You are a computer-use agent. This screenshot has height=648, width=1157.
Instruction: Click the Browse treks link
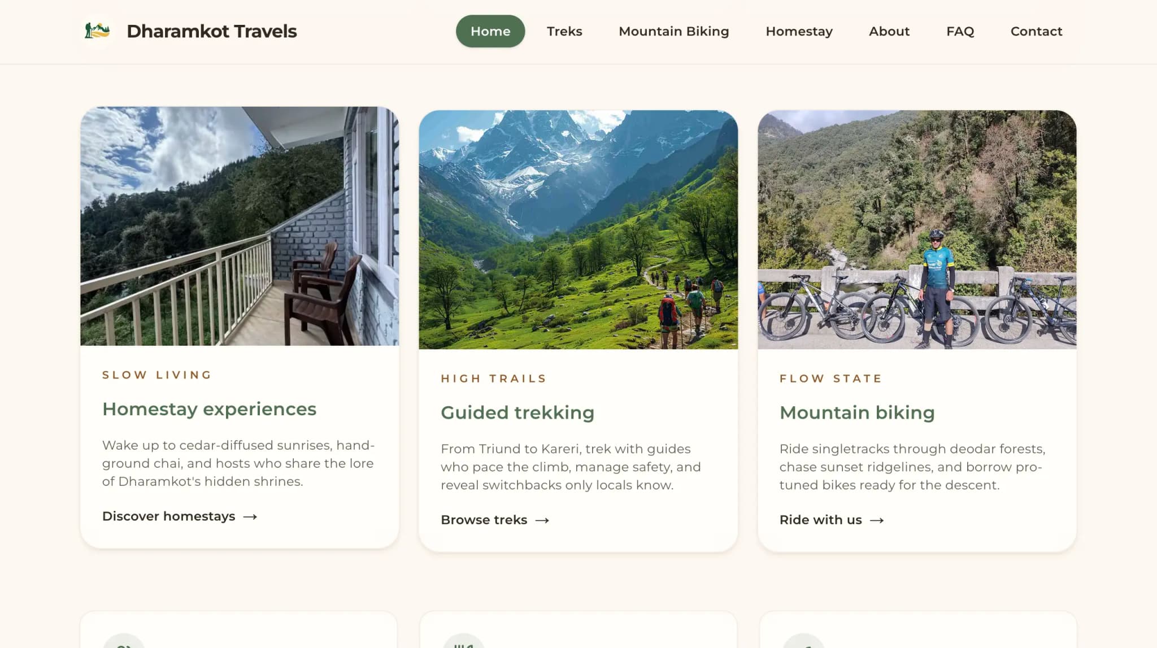484,520
